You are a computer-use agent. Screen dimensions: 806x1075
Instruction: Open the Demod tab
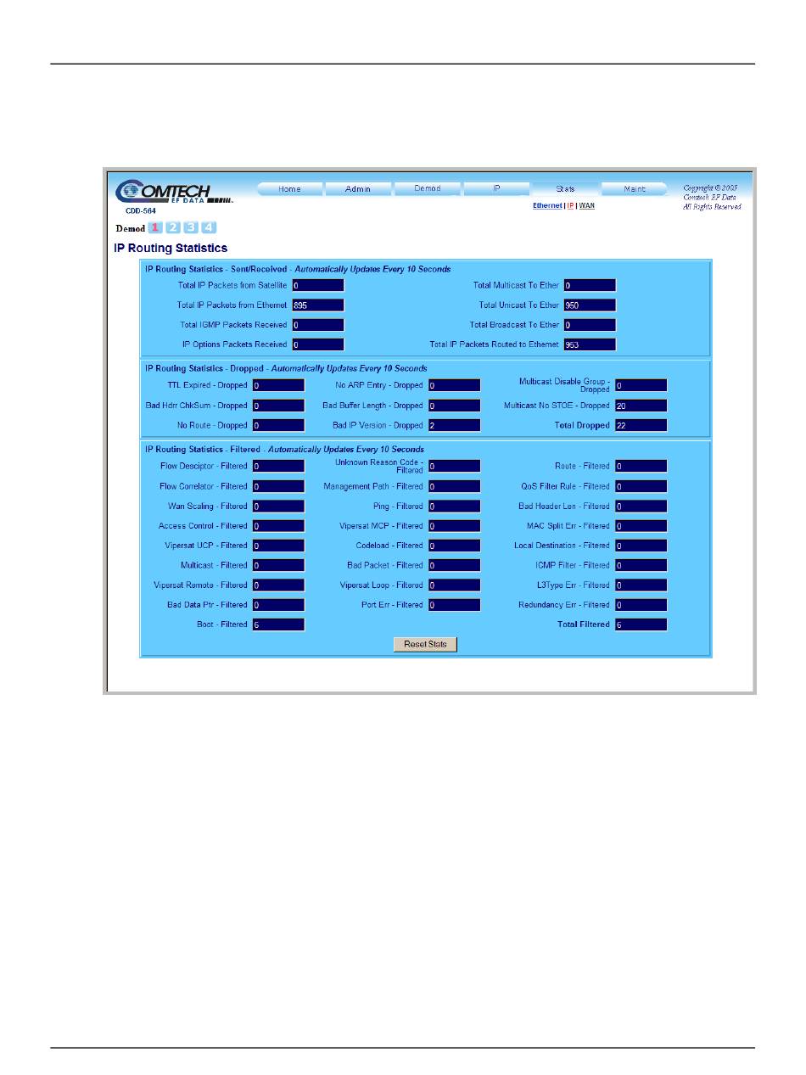click(x=428, y=189)
